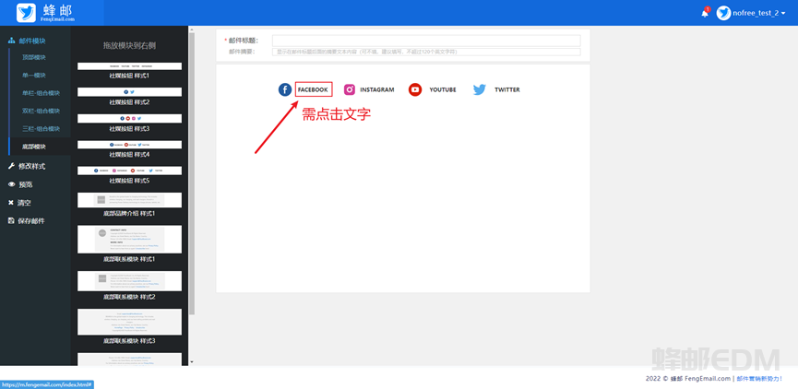The height and width of the screenshot is (389, 798).
Task: Click the 蜂邮 brand name in header
Action: coord(57,9)
